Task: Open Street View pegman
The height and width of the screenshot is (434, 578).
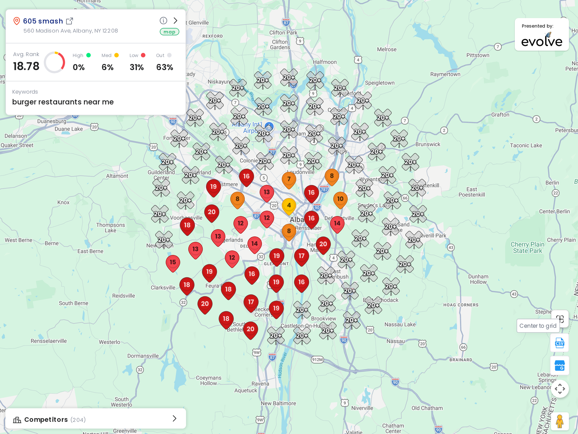Action: [x=560, y=421]
